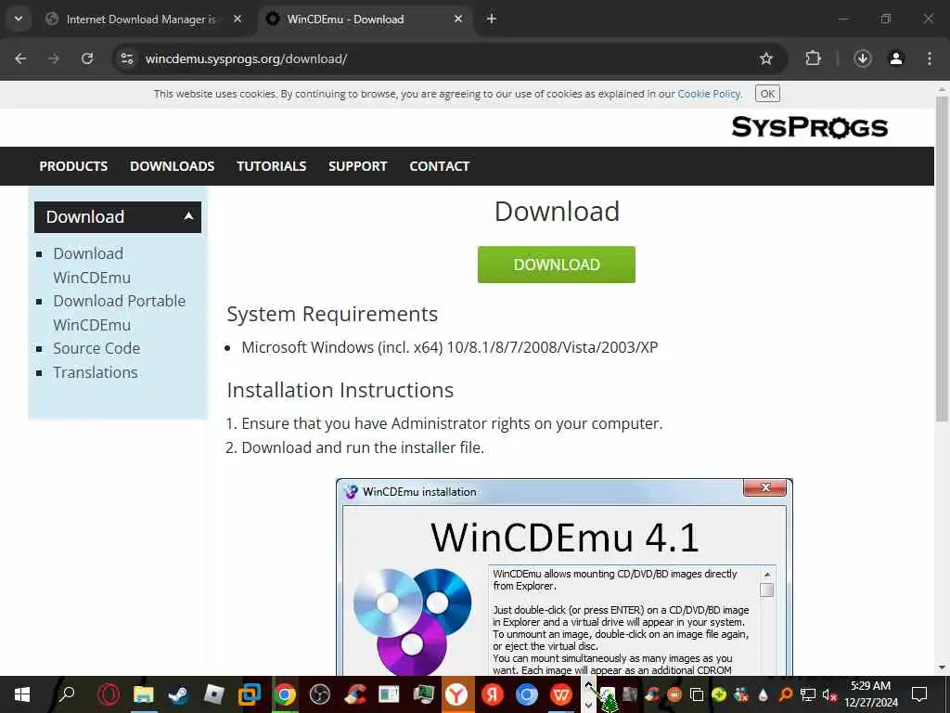Open VirtualBox icon in taskbar

249,694
